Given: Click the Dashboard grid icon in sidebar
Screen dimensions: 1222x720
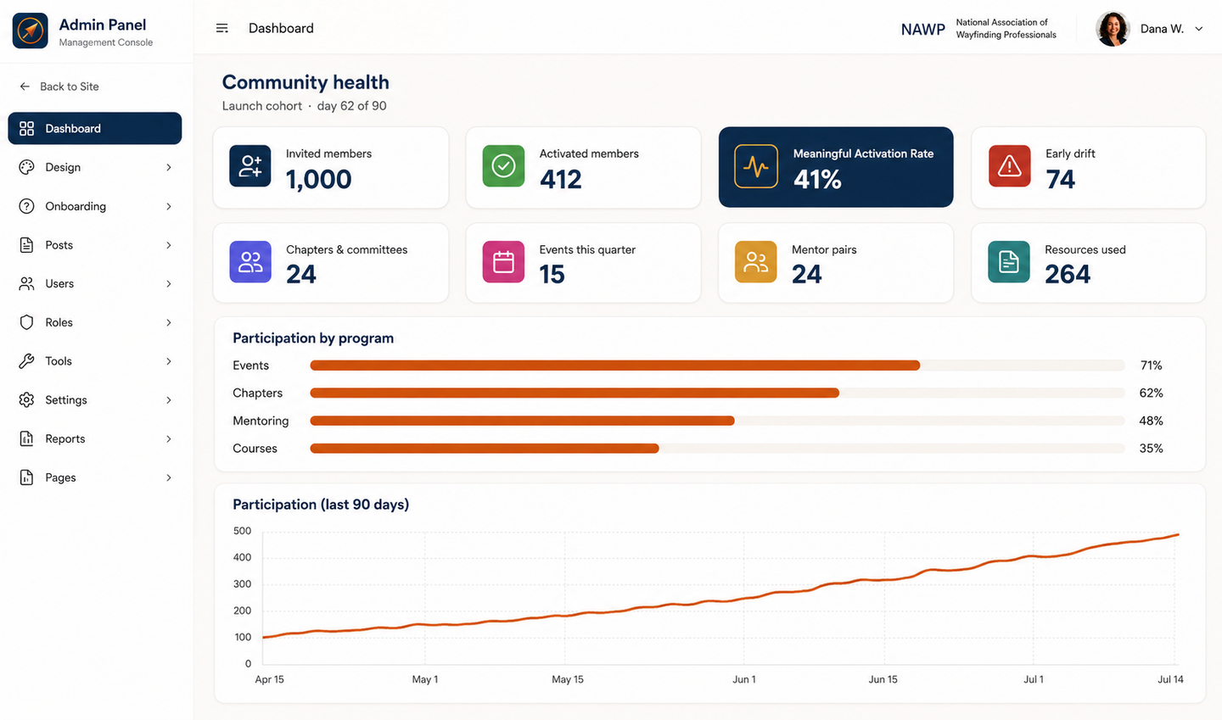Looking at the screenshot, I should pyautogui.click(x=26, y=128).
